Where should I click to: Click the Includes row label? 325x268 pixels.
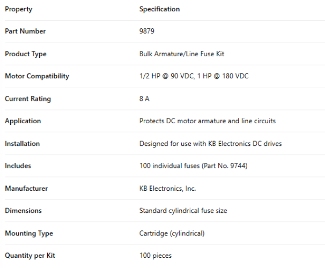pos(18,166)
